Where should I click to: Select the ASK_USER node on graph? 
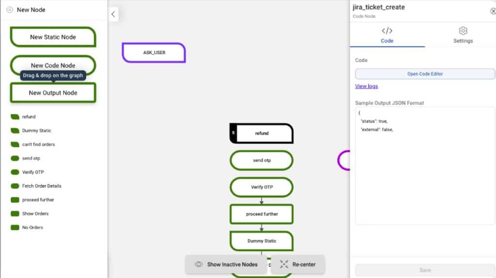click(154, 52)
